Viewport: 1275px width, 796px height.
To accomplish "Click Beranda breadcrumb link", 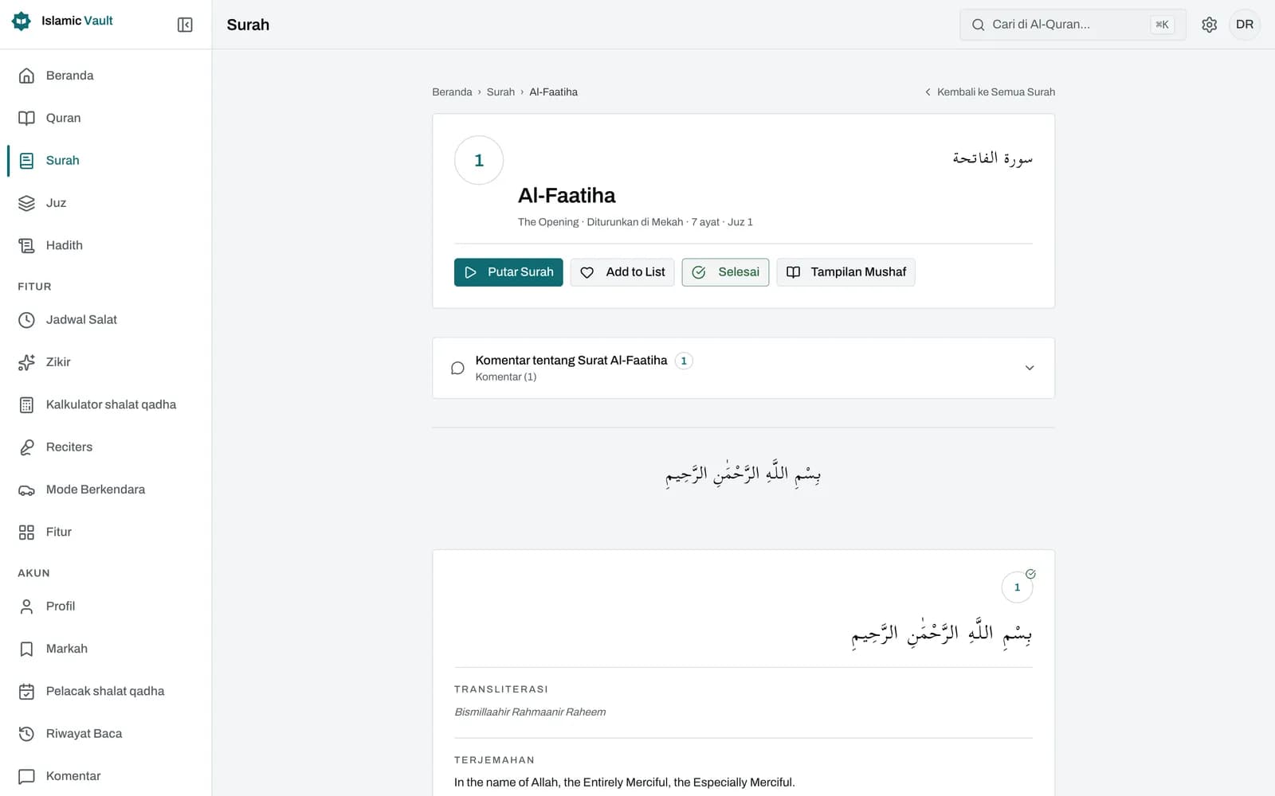I will (x=452, y=92).
